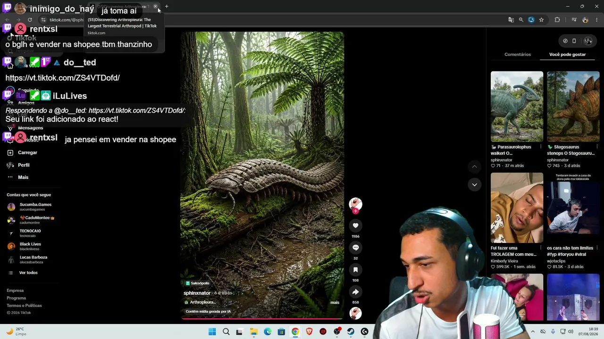Select the Você pode gostar tab

[567, 54]
